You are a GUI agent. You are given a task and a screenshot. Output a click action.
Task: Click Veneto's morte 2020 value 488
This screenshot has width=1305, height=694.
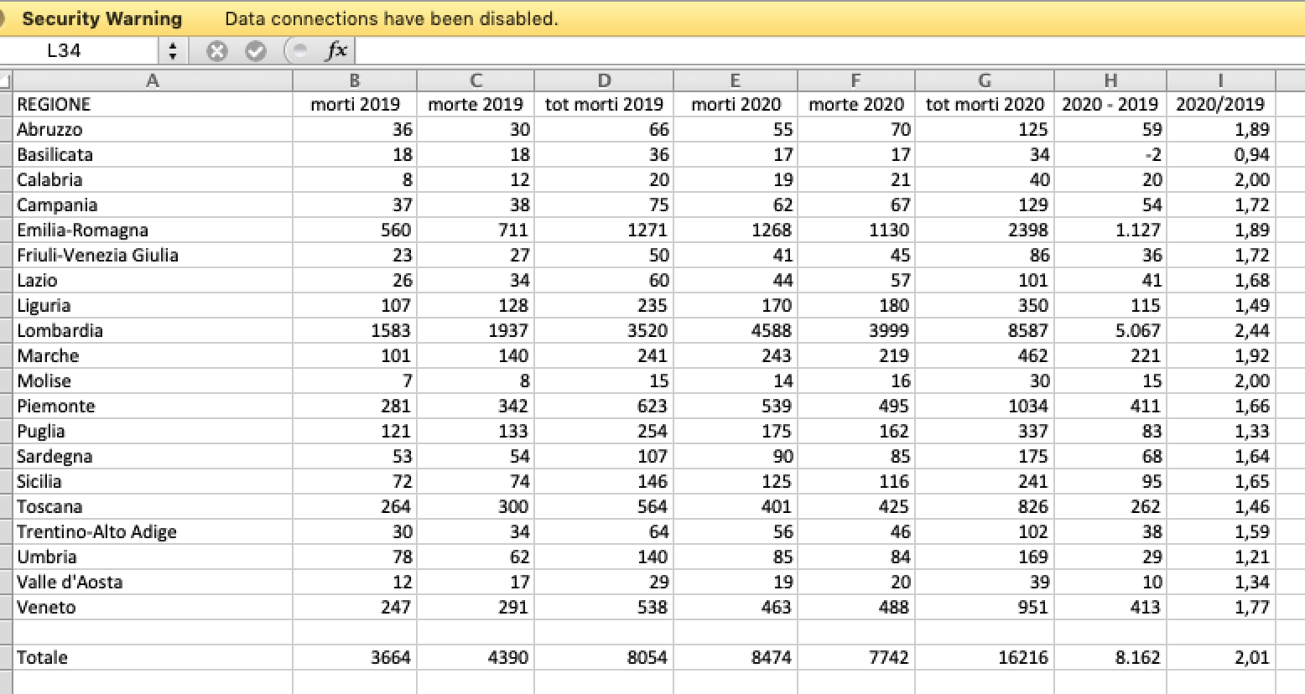856,607
